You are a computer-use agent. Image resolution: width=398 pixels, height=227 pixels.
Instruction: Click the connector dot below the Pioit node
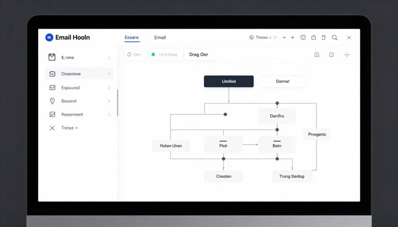tap(223, 159)
